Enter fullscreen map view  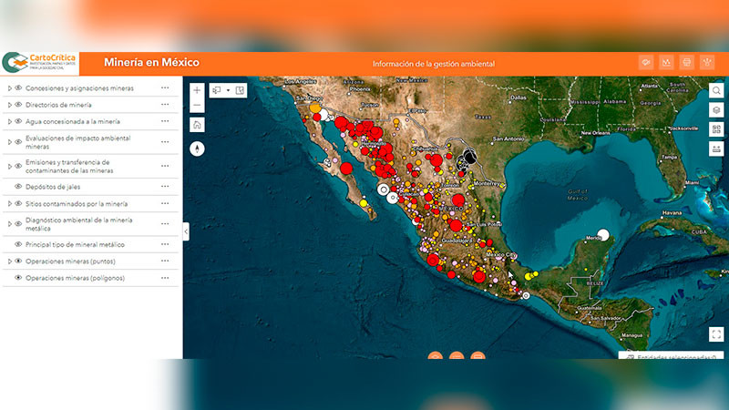tap(716, 334)
